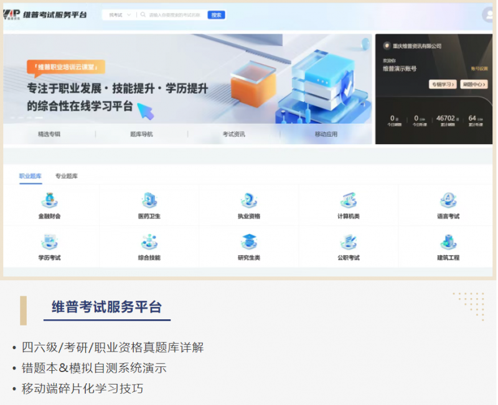The width and height of the screenshot is (498, 405).
Task: Click the 维普职业培训云课堂 banner tag
Action: [x=66, y=67]
